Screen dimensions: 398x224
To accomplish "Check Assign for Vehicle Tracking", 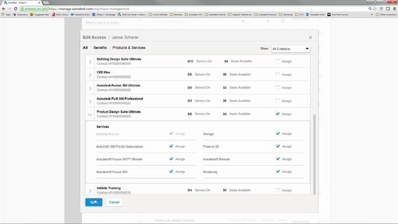I will [277, 190].
